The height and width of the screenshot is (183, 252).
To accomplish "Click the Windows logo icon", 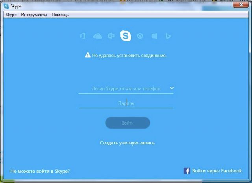I will coord(154,36).
